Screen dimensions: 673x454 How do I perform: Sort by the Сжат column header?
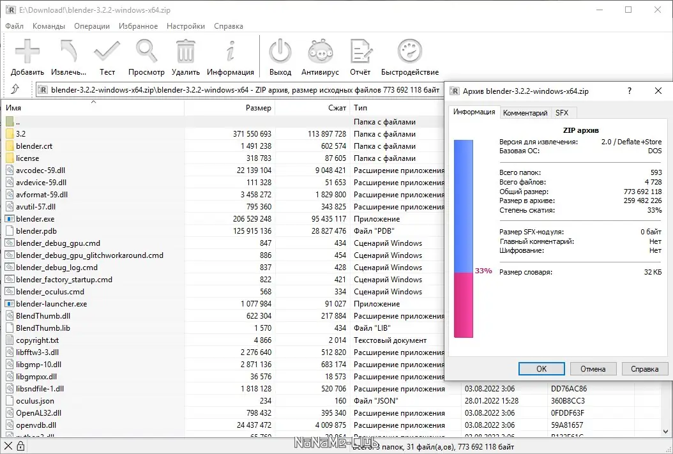click(313, 108)
